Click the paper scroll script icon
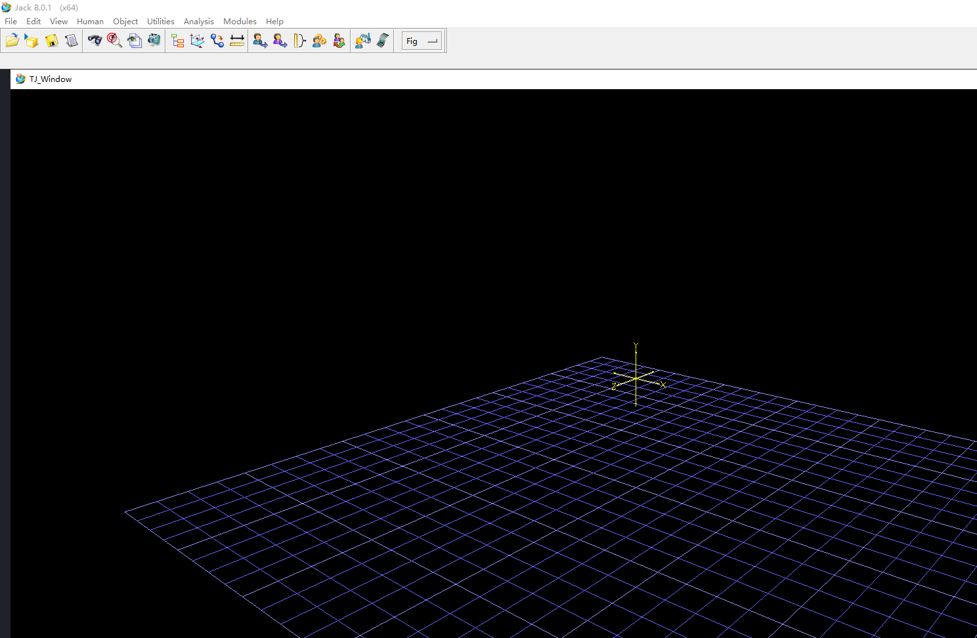 click(x=71, y=41)
